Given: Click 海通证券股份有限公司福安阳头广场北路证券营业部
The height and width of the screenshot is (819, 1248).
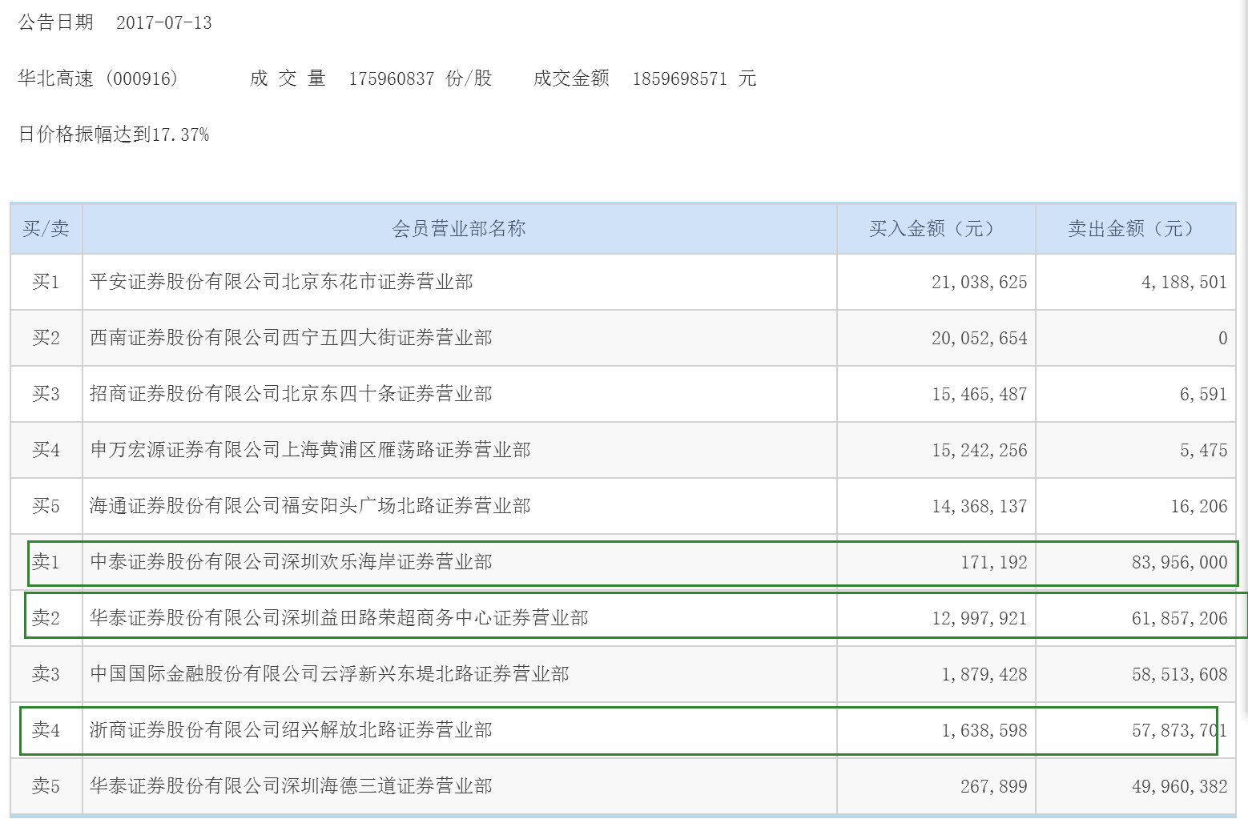Looking at the screenshot, I should (310, 506).
